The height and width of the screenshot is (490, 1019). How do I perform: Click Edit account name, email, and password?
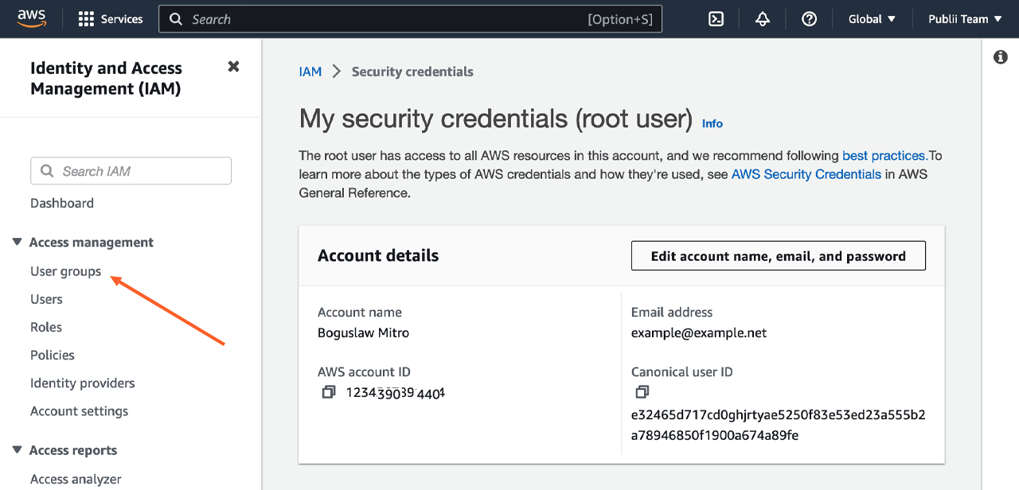[x=778, y=255]
